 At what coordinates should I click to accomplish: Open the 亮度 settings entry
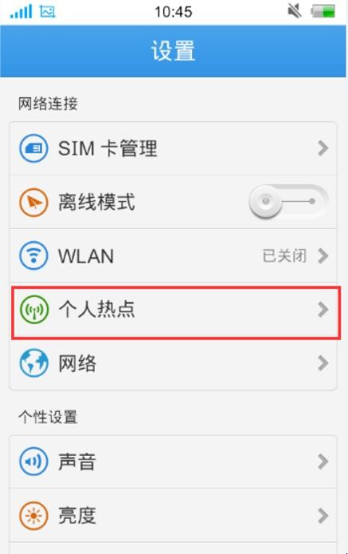click(x=173, y=516)
